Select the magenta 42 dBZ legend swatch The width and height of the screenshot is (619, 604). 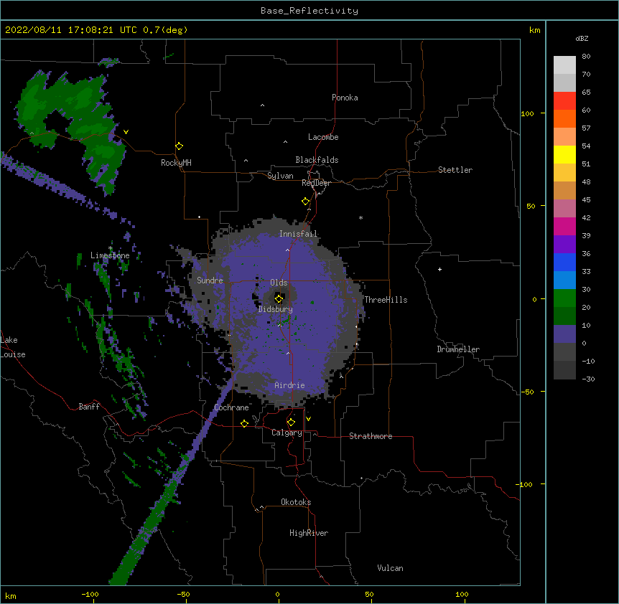click(564, 226)
